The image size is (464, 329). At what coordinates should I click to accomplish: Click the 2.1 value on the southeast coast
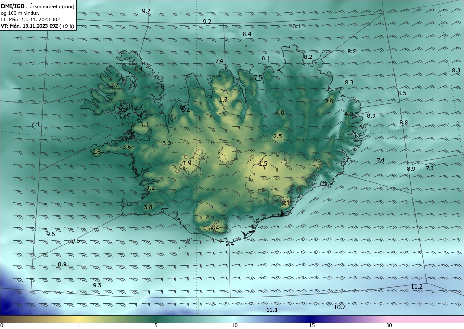pyautogui.click(x=285, y=203)
